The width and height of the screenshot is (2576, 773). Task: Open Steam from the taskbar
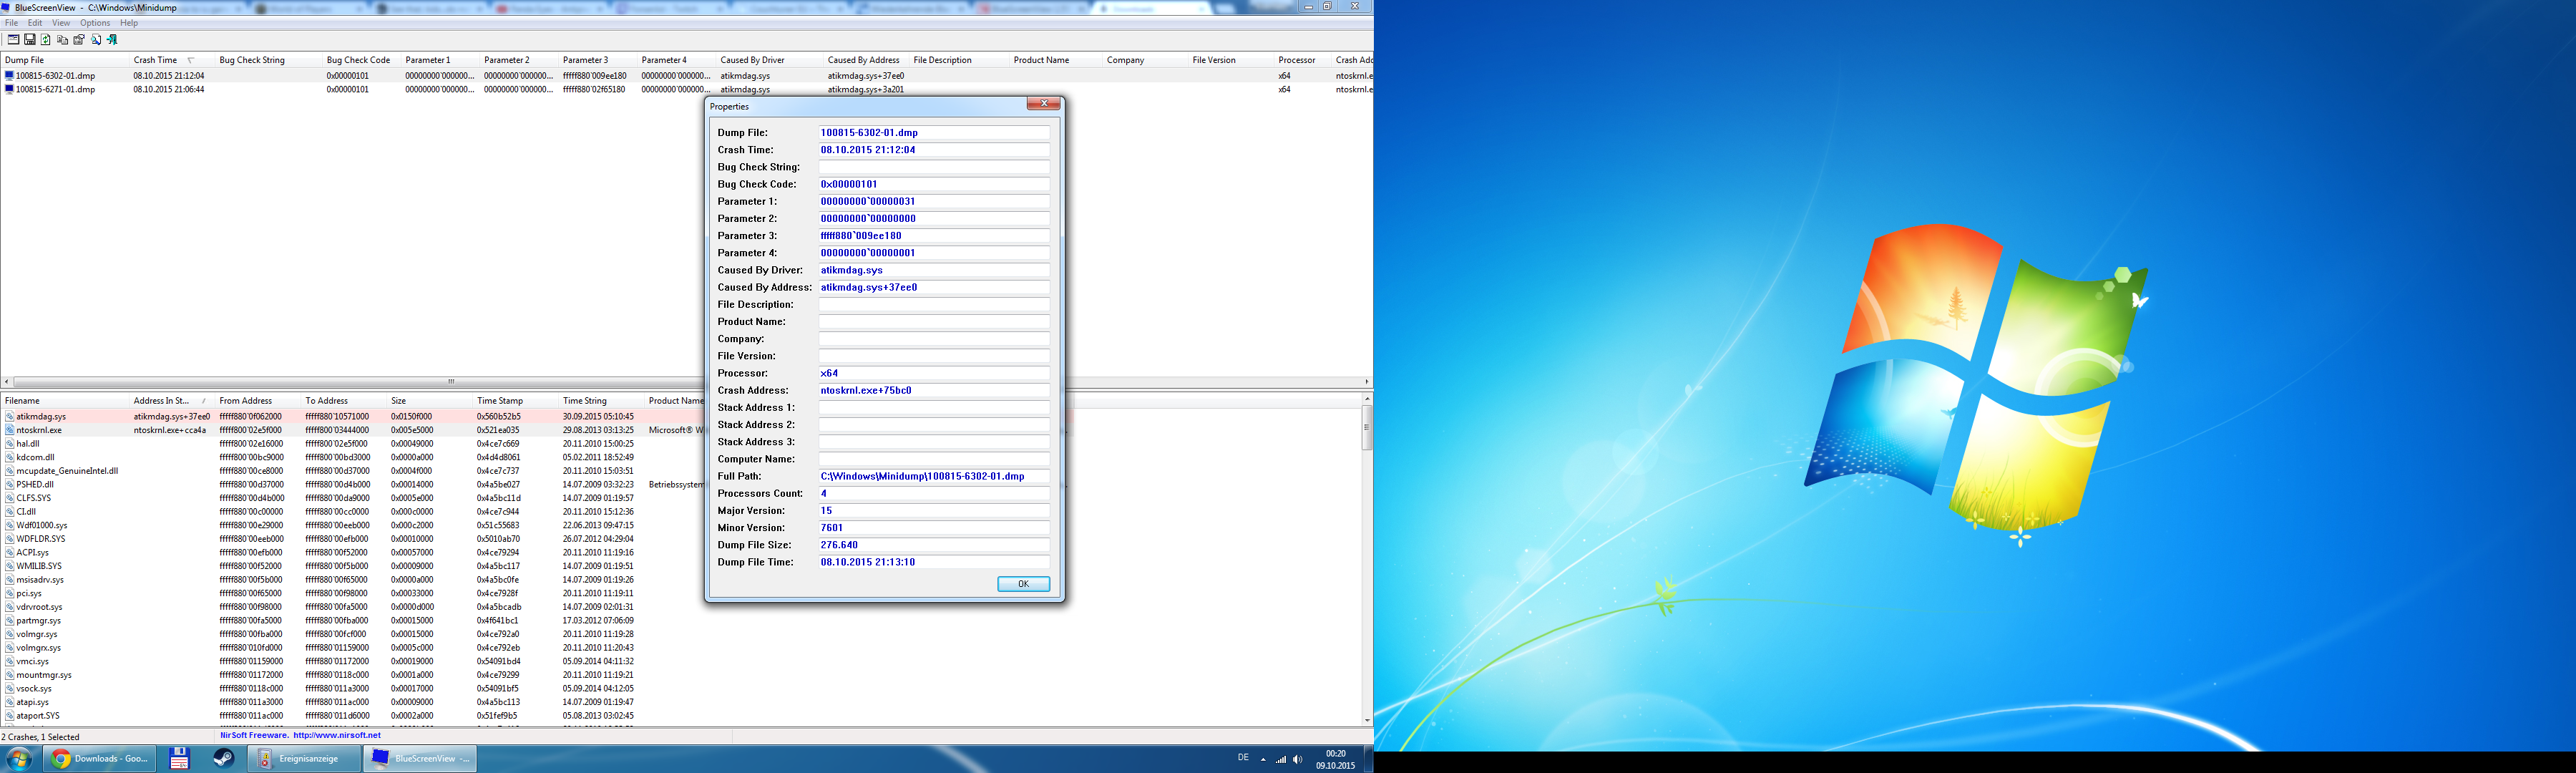224,759
